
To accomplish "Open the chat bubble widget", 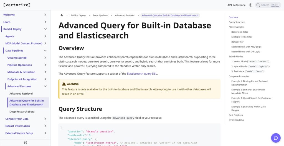I will click(x=276, y=138).
